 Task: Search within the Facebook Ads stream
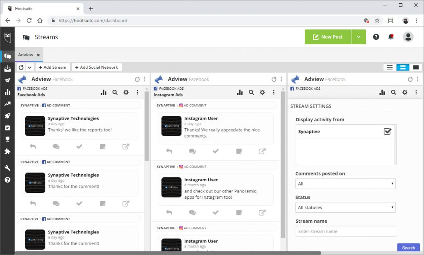115,92
